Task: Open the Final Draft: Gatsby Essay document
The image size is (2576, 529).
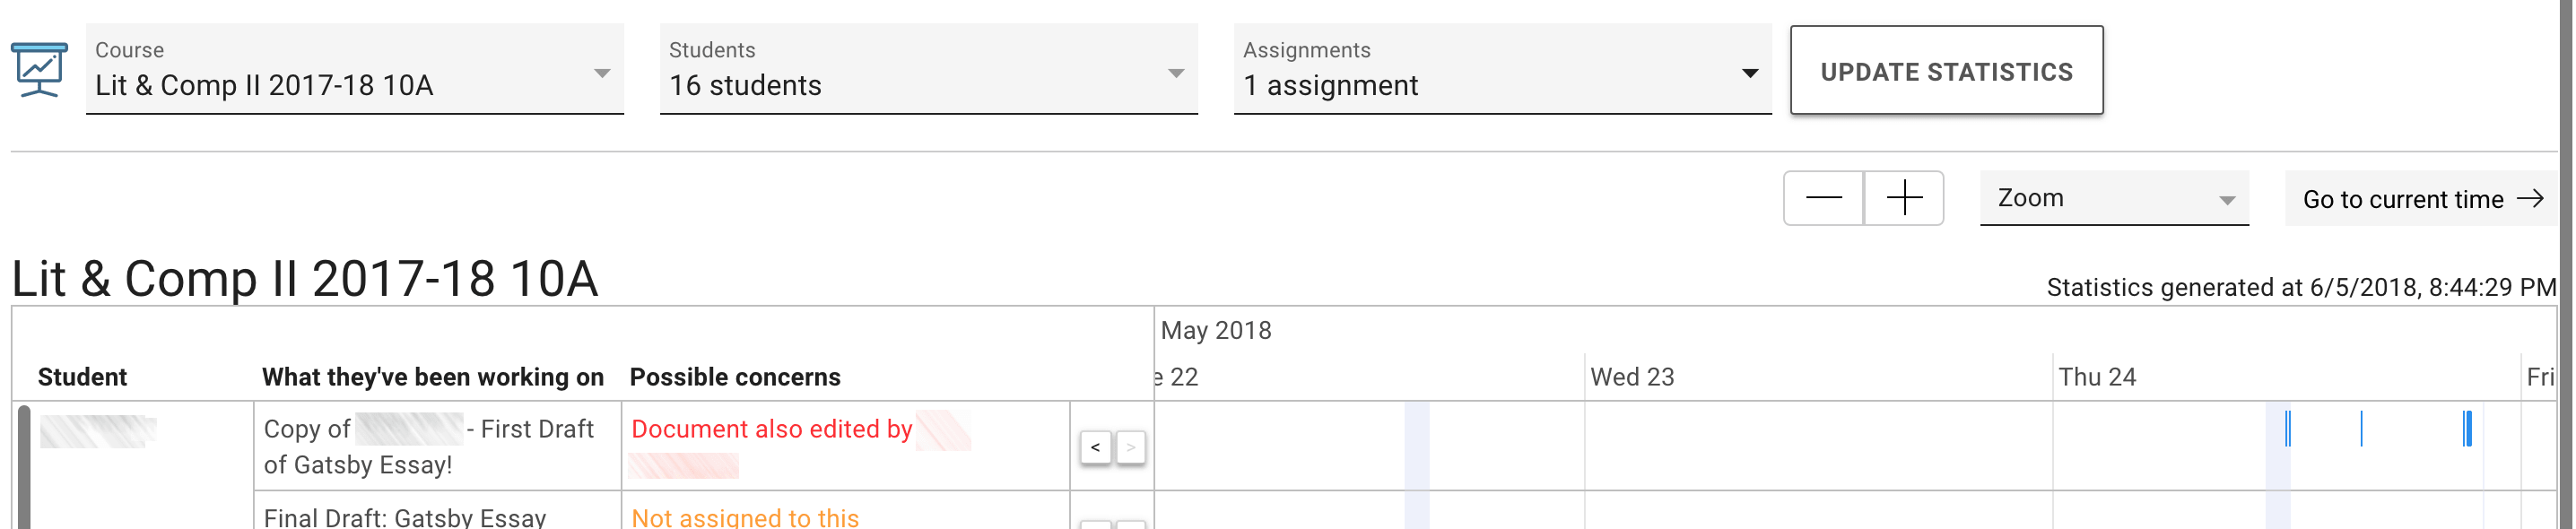Action: point(404,517)
